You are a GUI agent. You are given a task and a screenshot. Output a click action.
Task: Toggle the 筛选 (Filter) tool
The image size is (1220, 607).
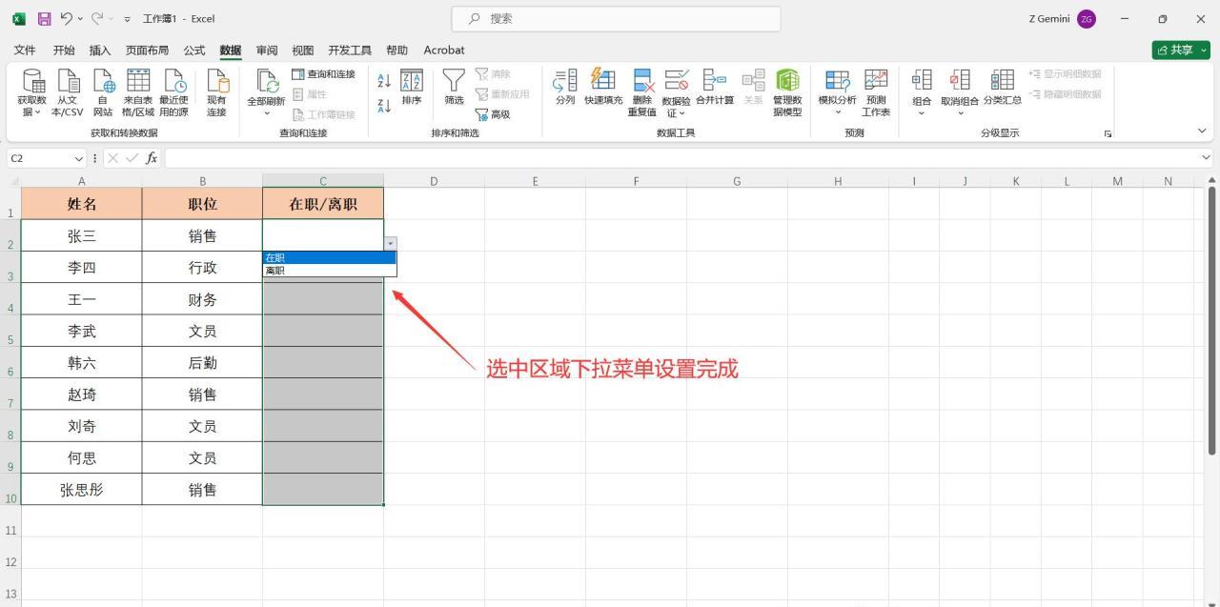454,88
